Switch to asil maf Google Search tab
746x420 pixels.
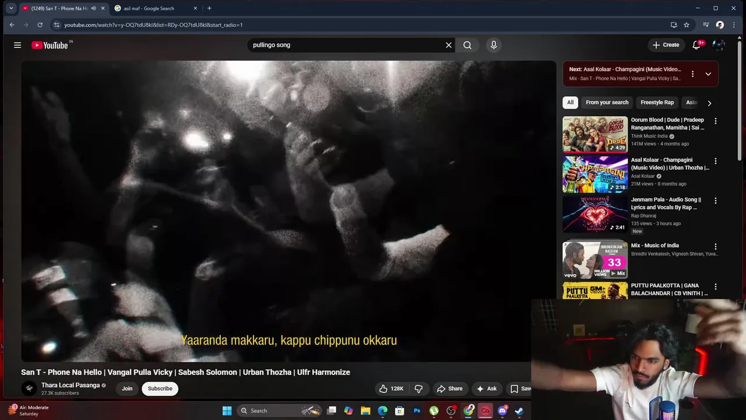coord(149,8)
